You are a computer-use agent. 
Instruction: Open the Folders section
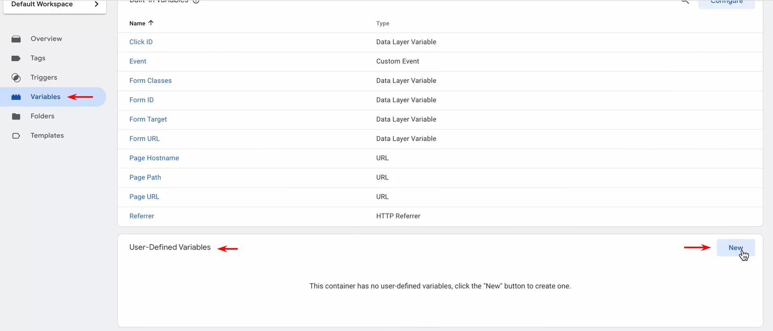point(43,116)
